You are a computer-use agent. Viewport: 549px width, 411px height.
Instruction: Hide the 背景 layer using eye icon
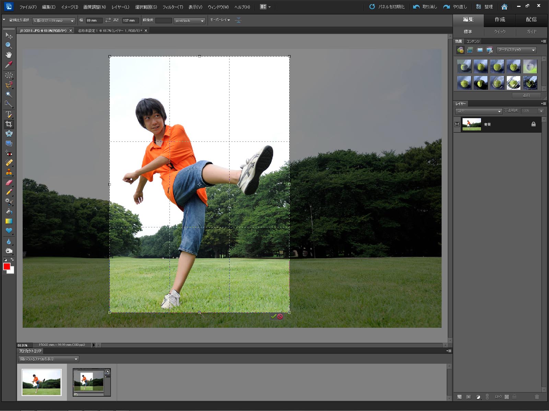457,124
